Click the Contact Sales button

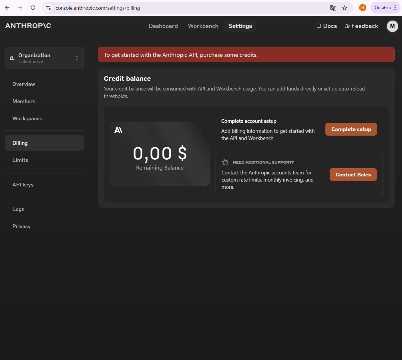pyautogui.click(x=353, y=175)
